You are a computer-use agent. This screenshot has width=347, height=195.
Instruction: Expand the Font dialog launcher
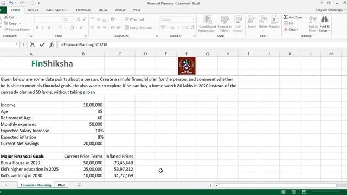point(86,36)
